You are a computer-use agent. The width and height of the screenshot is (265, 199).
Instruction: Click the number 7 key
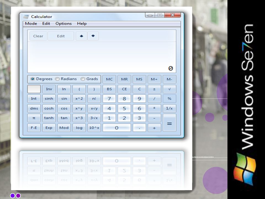(x=109, y=99)
